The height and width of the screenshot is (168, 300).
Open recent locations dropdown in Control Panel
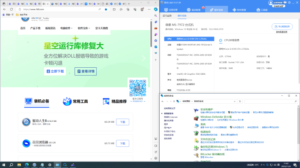170,101
